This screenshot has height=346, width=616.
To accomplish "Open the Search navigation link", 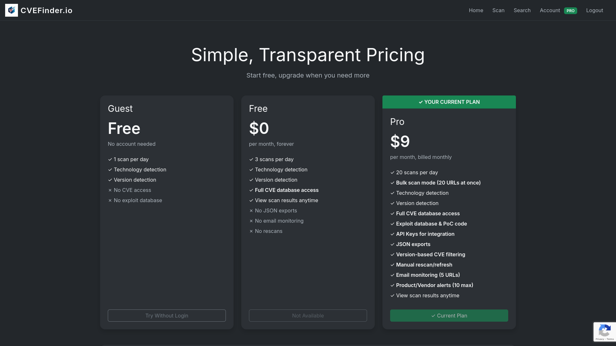I will coord(522,10).
